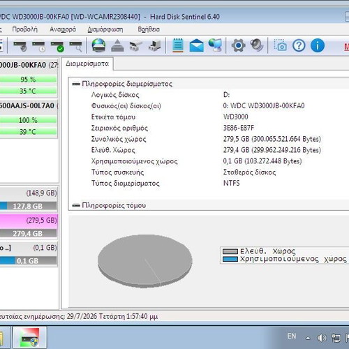
Task: Collapse the Πληροφορίες τόμου section
Action: [x=76, y=205]
